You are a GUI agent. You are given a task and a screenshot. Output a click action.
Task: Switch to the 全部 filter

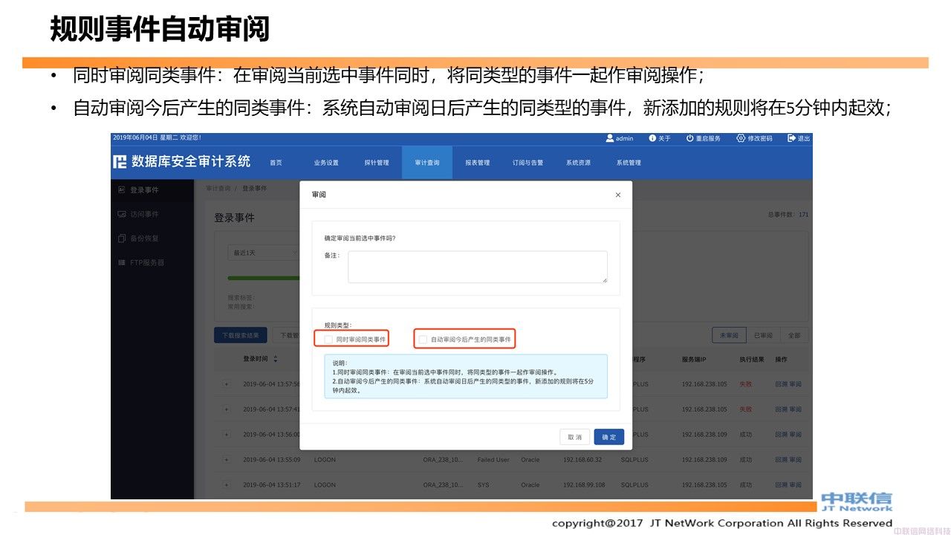794,335
